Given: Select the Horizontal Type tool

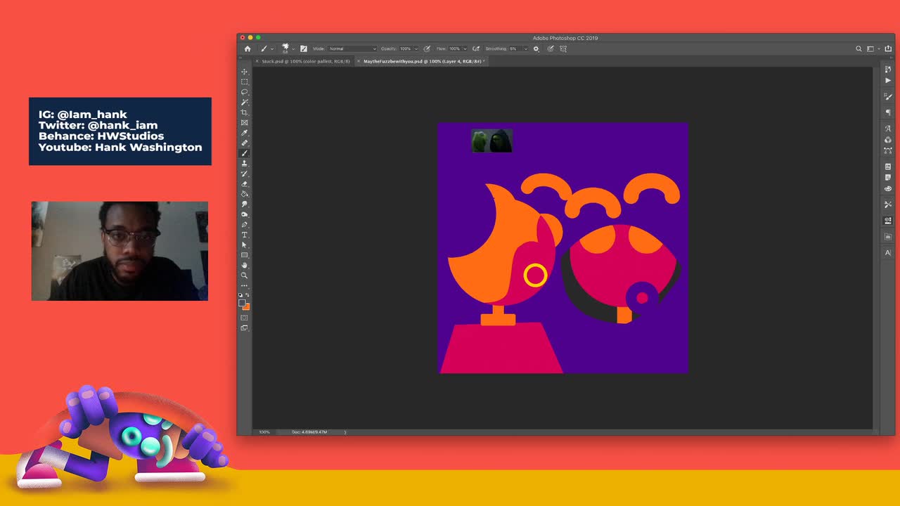Looking at the screenshot, I should pos(245,235).
